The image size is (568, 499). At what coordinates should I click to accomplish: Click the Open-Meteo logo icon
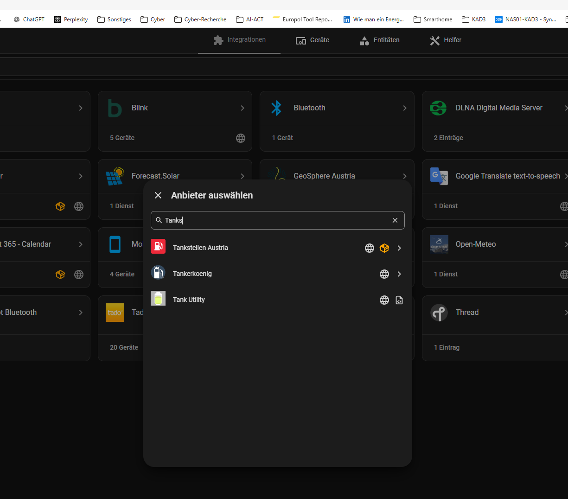point(439,244)
